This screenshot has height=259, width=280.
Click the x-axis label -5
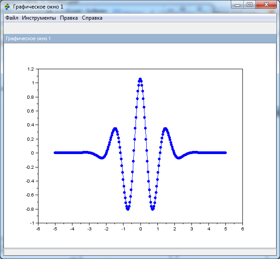[55, 229]
